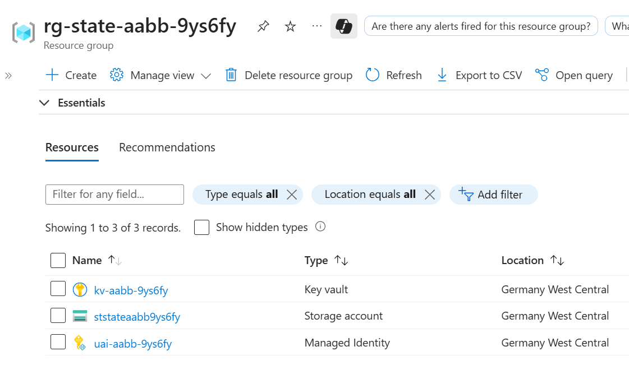Click the Refresh icon
The width and height of the screenshot is (629, 365).
point(372,75)
